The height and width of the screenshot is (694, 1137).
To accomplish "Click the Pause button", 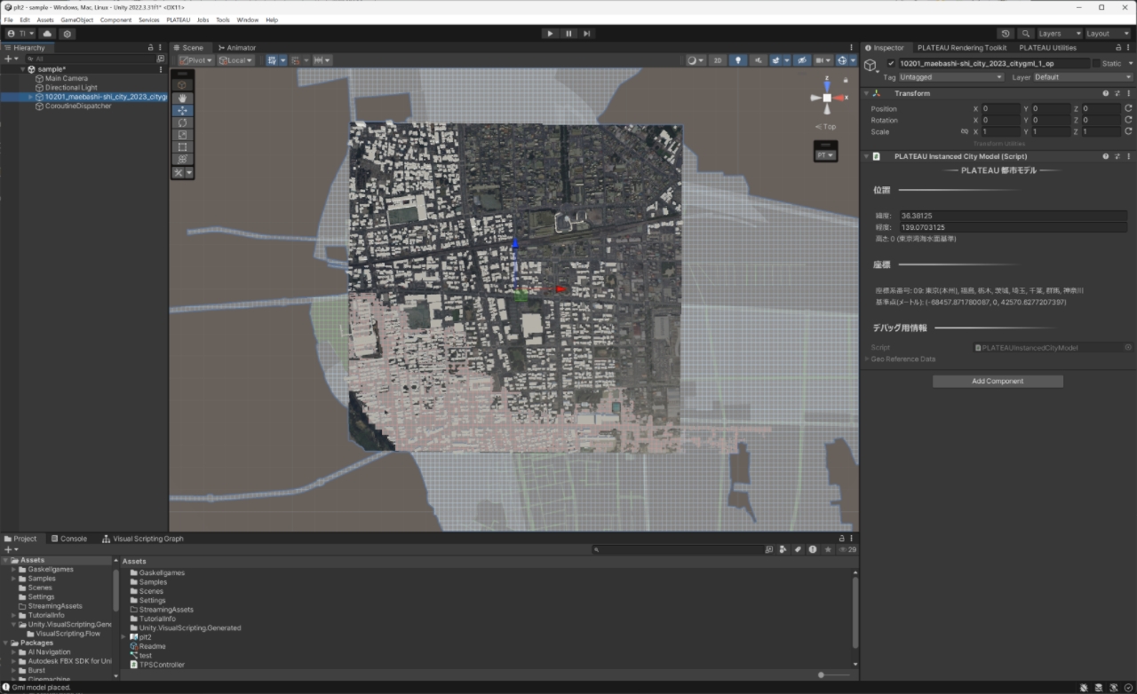I will (568, 34).
